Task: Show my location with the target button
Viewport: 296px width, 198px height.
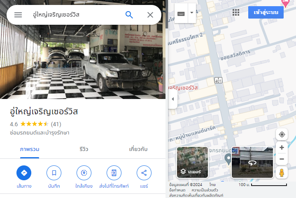Action: pos(282,134)
